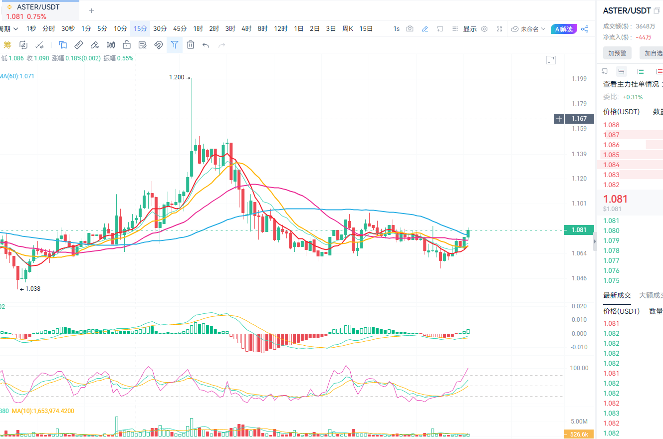
Task: Click the AI解读 button
Action: pos(564,29)
